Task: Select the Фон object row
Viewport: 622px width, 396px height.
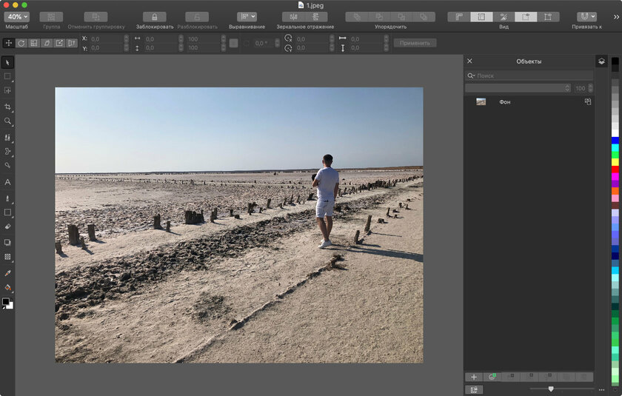Action: (529, 102)
